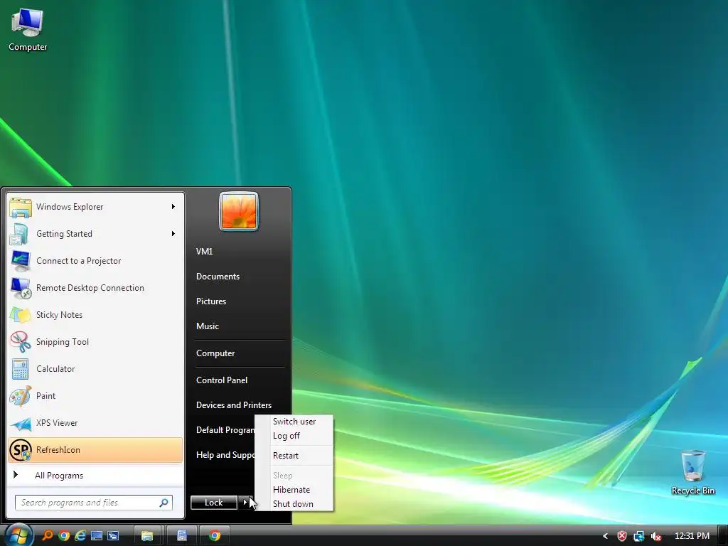Screen dimensions: 728x546
Task: Click the red security shield tray icon
Action: (621, 536)
